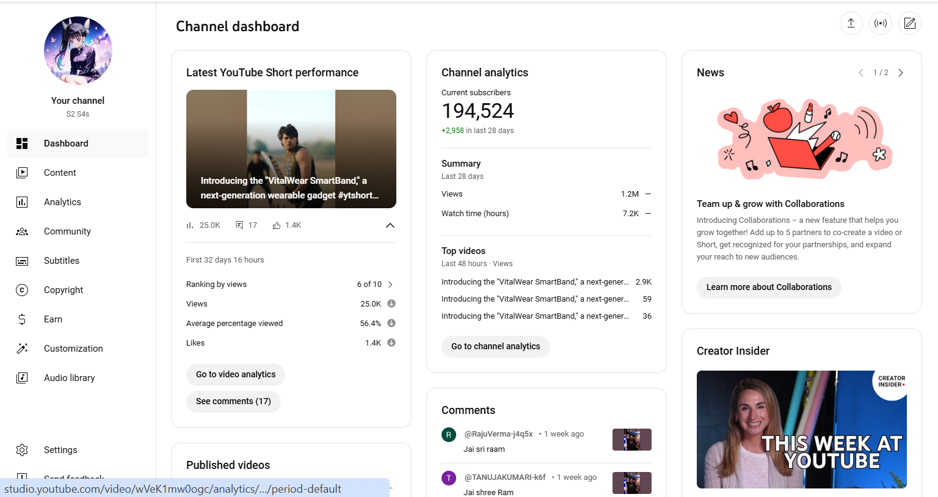Screen dimensions: 938x497
Task: Open the VitalWear SmartBand Short thumbnail
Action: tap(291, 149)
